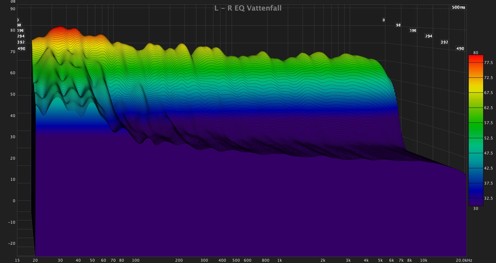Click the graph title "L – R EQ Vattenfall"

(248, 8)
